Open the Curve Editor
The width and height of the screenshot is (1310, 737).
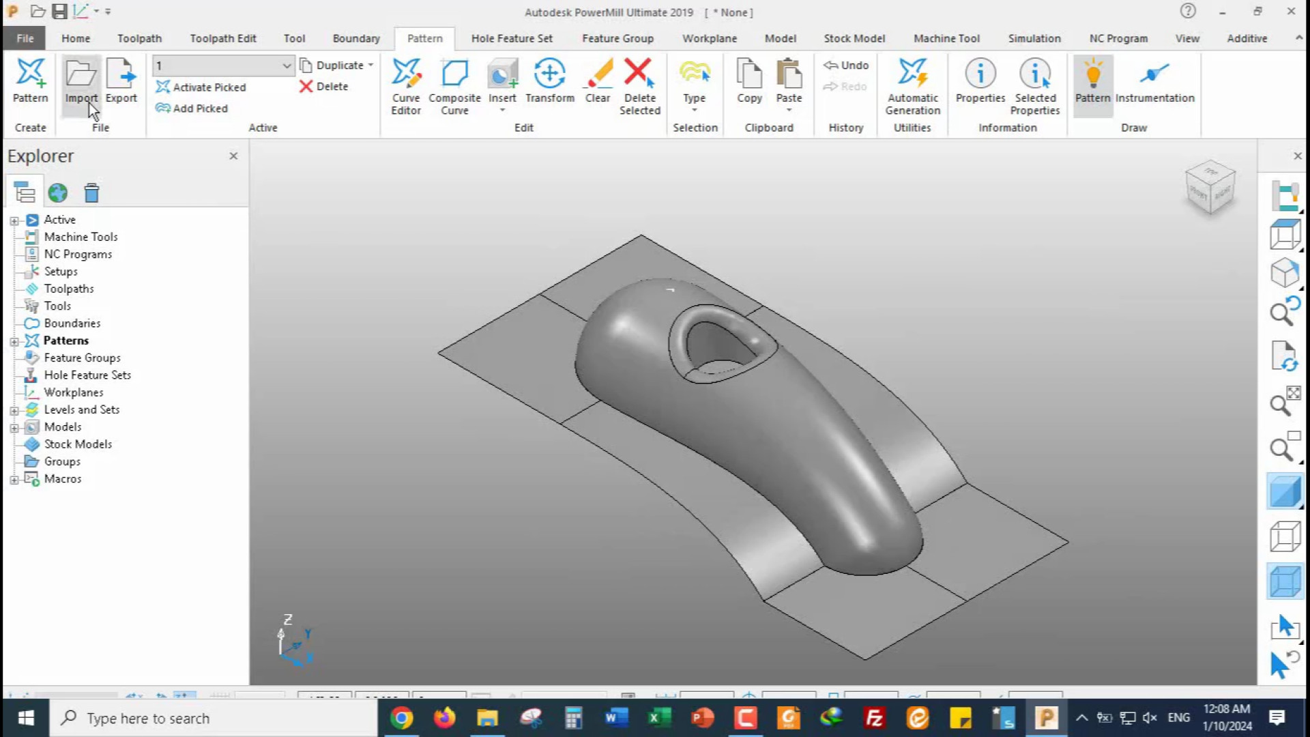point(406,86)
